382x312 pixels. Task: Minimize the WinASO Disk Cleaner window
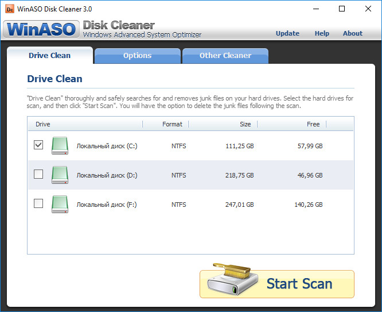pos(316,9)
